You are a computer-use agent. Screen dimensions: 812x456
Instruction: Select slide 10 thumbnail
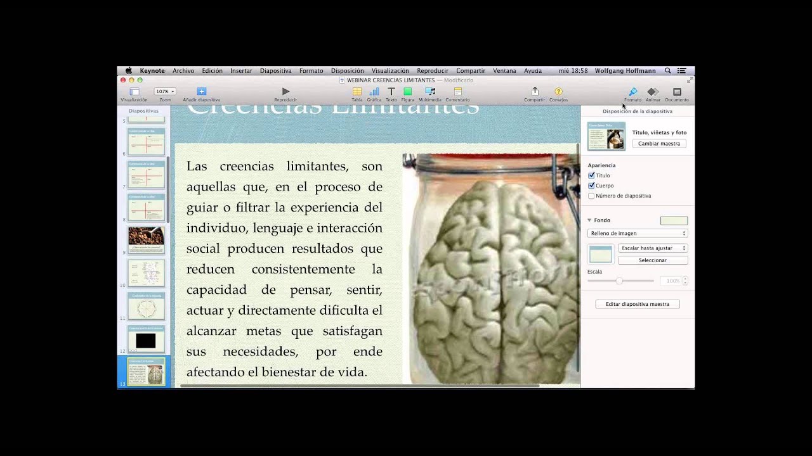click(x=147, y=273)
